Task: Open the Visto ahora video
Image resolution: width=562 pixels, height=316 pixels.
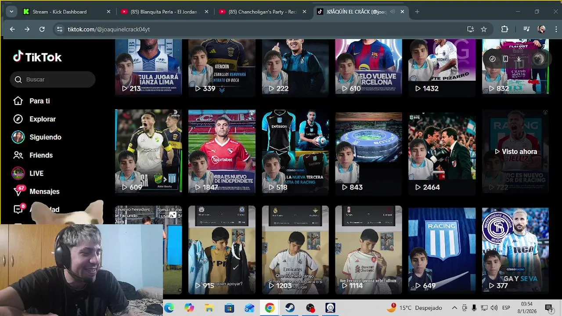Action: 515,151
